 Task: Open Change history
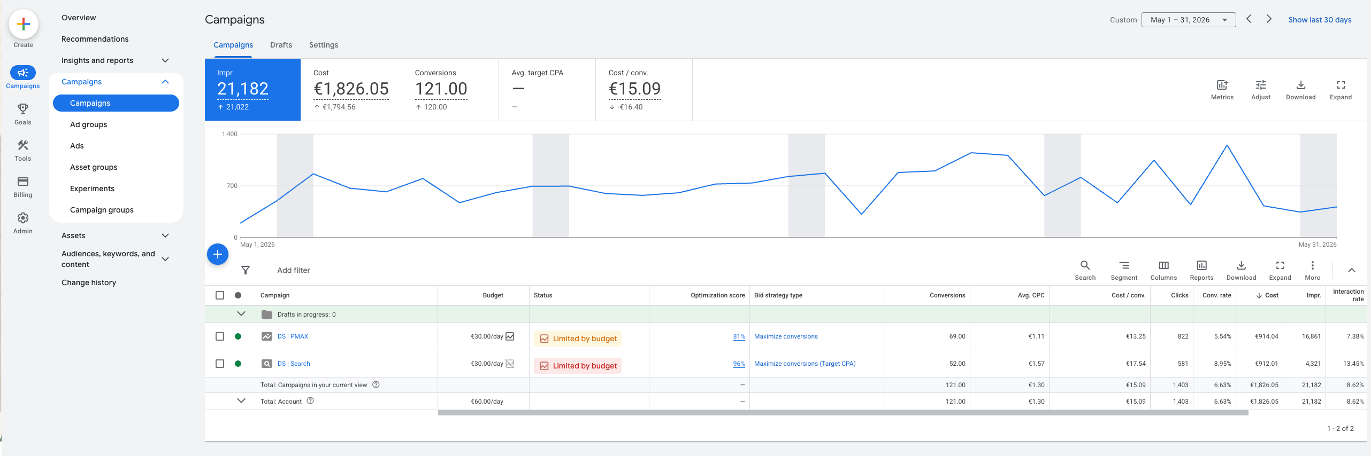(89, 282)
